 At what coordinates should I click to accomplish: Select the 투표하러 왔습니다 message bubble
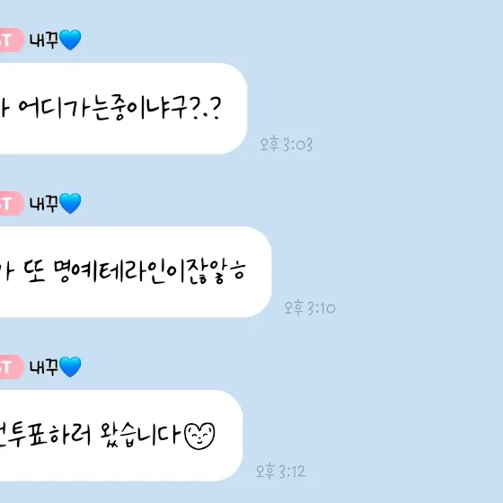(x=121, y=436)
